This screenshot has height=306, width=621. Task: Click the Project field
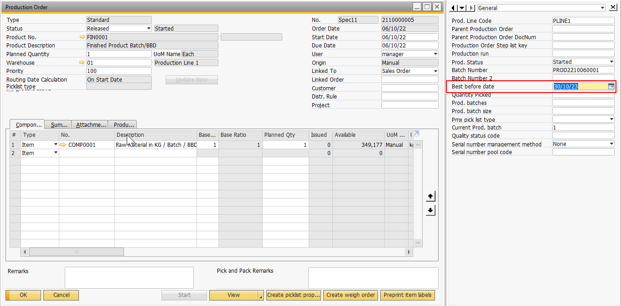pyautogui.click(x=410, y=105)
